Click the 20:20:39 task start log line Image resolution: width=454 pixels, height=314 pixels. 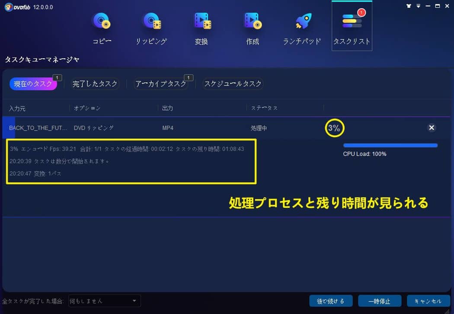(59, 161)
